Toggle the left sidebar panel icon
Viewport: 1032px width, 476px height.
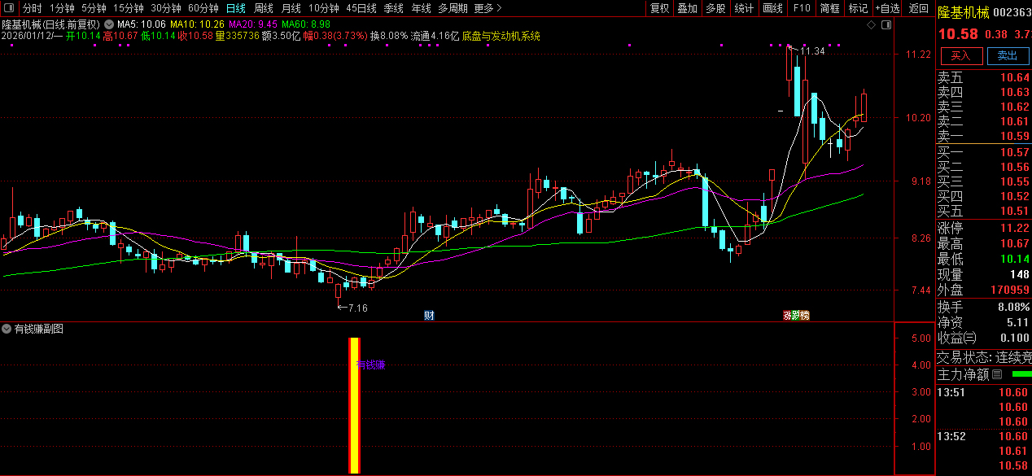coord(9,9)
